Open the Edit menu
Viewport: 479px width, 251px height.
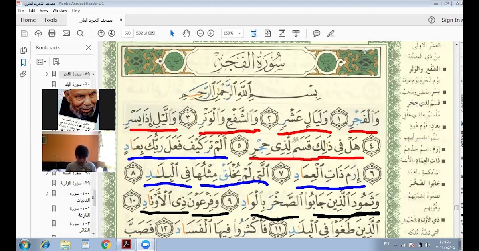pyautogui.click(x=32, y=10)
